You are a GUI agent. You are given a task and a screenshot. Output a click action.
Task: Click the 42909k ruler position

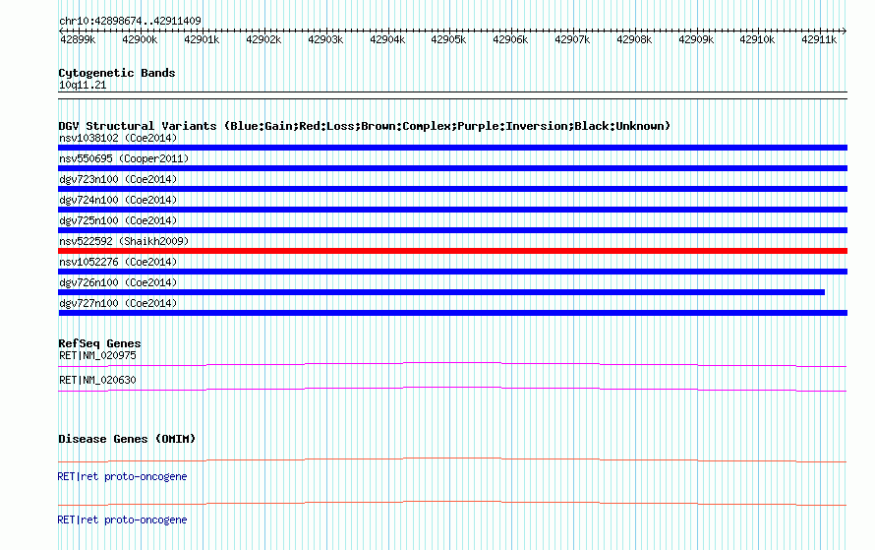(696, 39)
